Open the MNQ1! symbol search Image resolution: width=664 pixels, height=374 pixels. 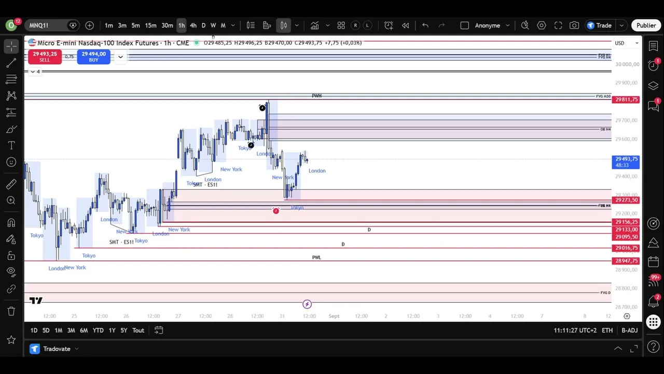tap(39, 25)
